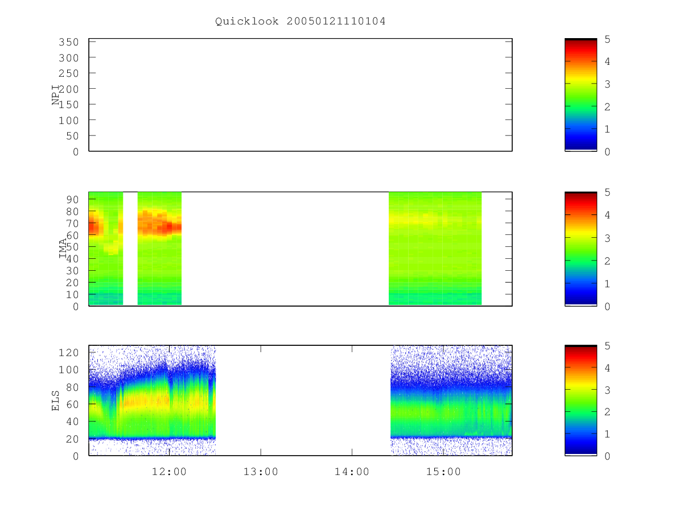Screen dimensions: 683x512
Task: Click the 12:00 time tick label
Action: (x=169, y=472)
